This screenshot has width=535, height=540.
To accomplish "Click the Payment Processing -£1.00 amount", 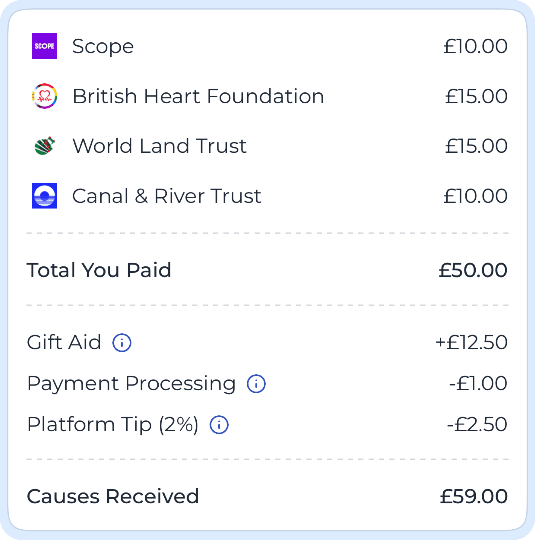I will coord(478,383).
